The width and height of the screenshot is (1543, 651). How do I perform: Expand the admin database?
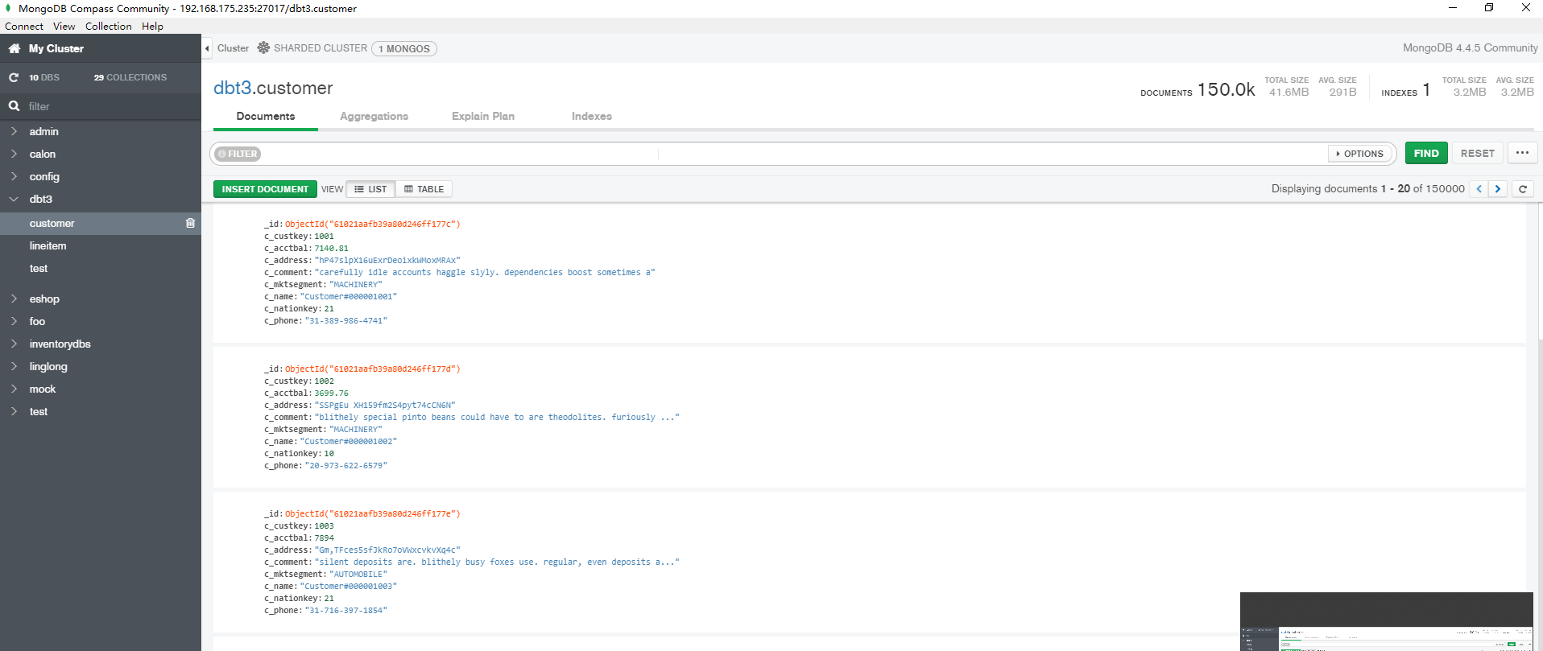(14, 131)
